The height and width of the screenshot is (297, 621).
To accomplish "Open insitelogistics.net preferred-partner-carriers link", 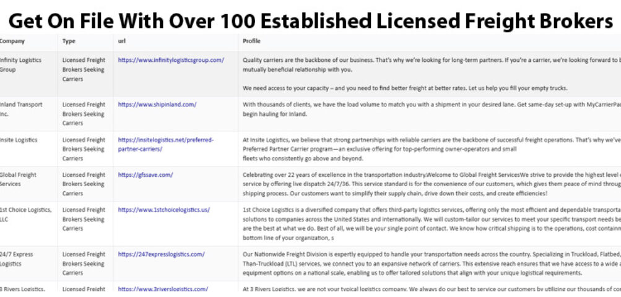I will 165,145.
